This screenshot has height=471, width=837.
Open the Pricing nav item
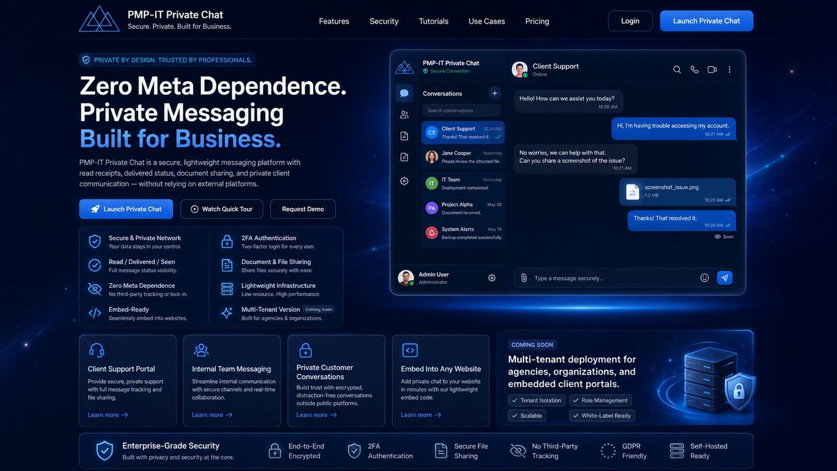point(537,21)
